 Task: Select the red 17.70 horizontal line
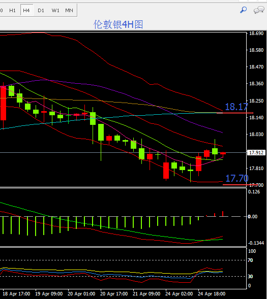[x=240, y=185]
